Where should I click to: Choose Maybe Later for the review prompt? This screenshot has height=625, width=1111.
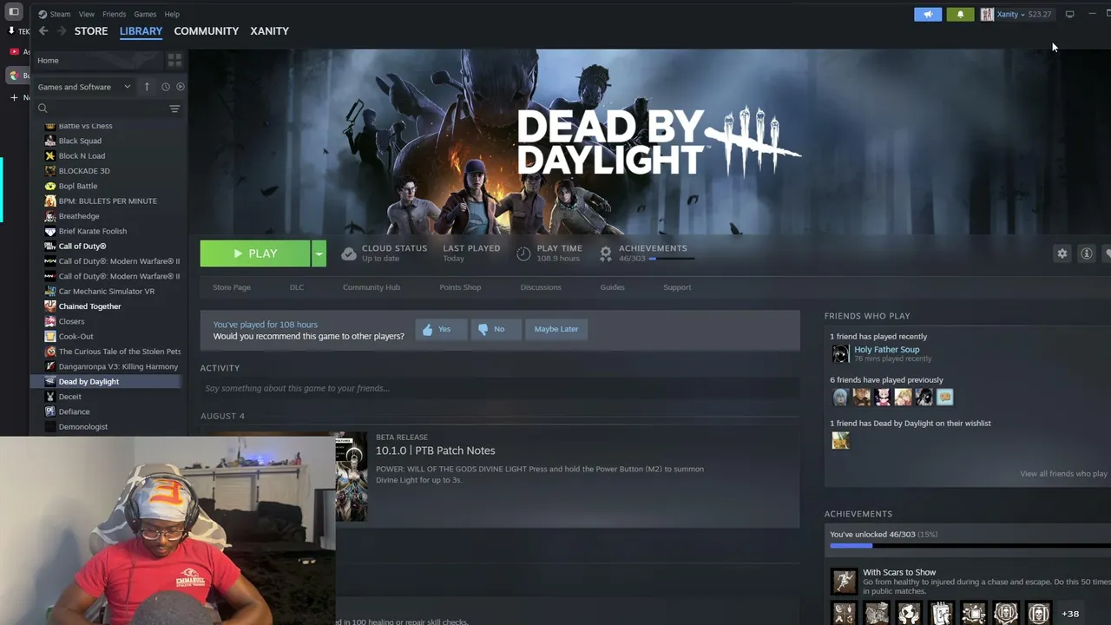point(556,329)
